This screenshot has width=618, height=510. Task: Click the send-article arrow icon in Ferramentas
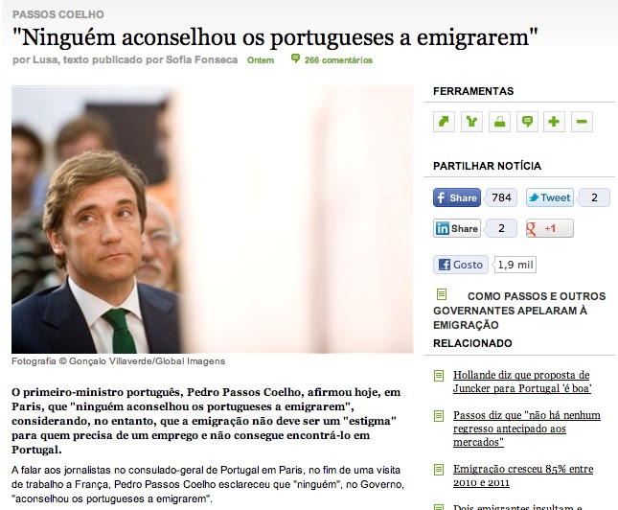[444, 122]
